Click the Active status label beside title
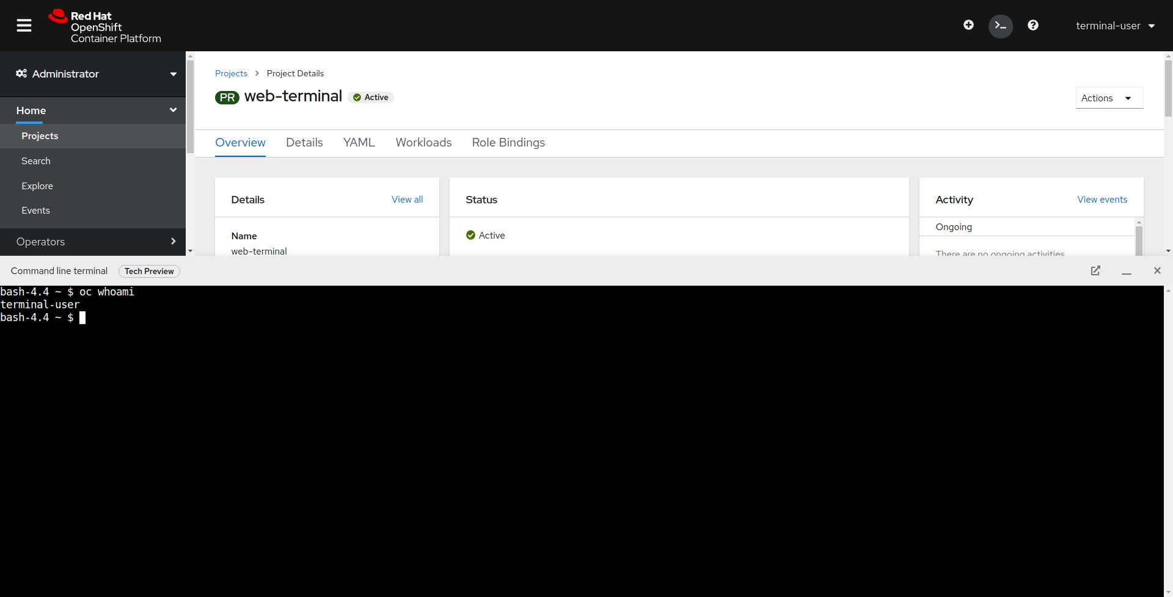Screen dimensions: 1173x597 point(371,97)
